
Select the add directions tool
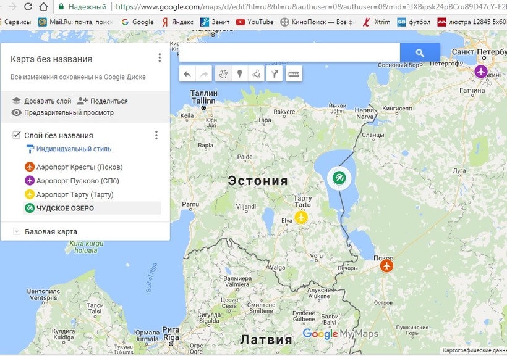click(274, 74)
